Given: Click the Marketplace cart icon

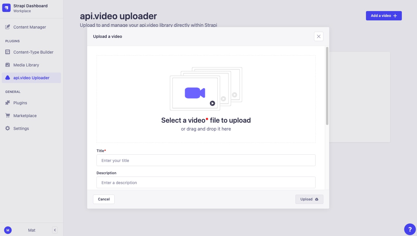Looking at the screenshot, I should pyautogui.click(x=8, y=116).
